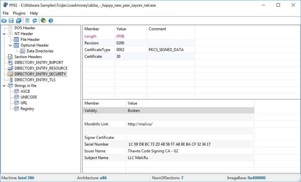Screen dimensions: 301x182
Task: Click the DIRECTORY_ENTRY_TLS thread icon
Action: [x=10, y=80]
